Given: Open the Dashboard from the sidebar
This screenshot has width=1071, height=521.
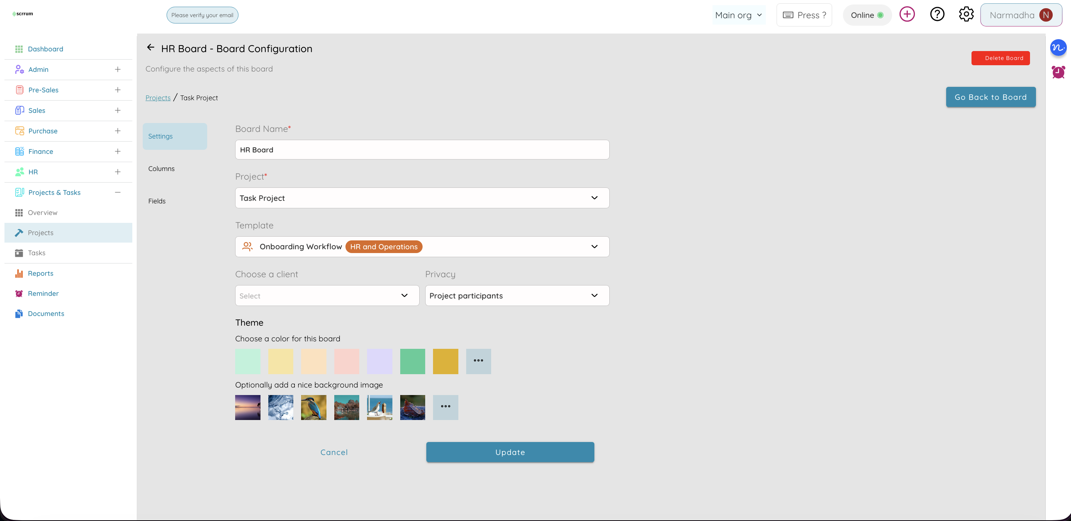Looking at the screenshot, I should click(x=45, y=49).
